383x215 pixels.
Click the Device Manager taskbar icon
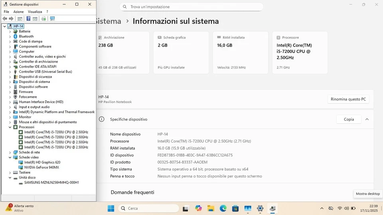272,208
